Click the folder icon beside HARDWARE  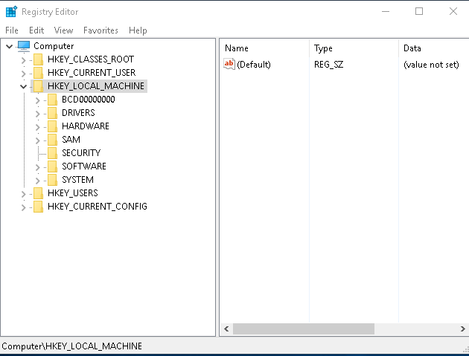tap(52, 126)
